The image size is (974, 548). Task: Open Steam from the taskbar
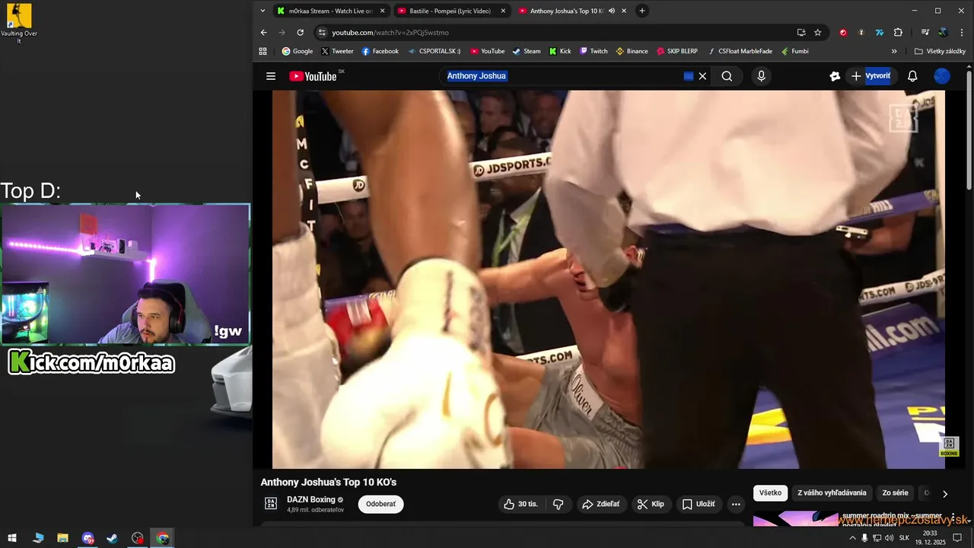pyautogui.click(x=112, y=538)
